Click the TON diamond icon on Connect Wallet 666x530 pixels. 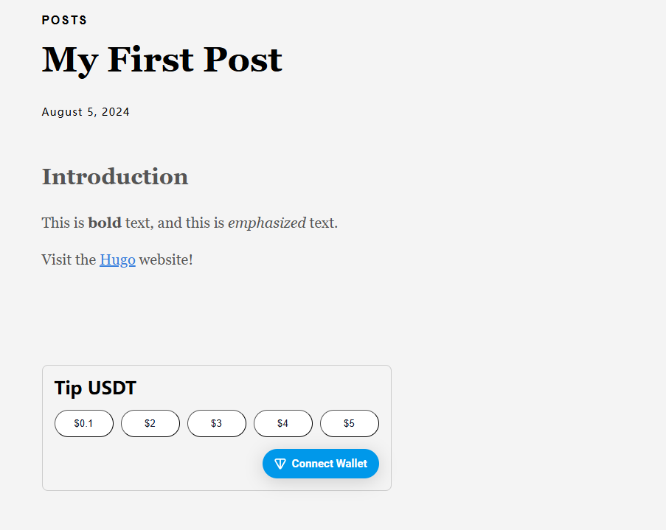pos(280,463)
